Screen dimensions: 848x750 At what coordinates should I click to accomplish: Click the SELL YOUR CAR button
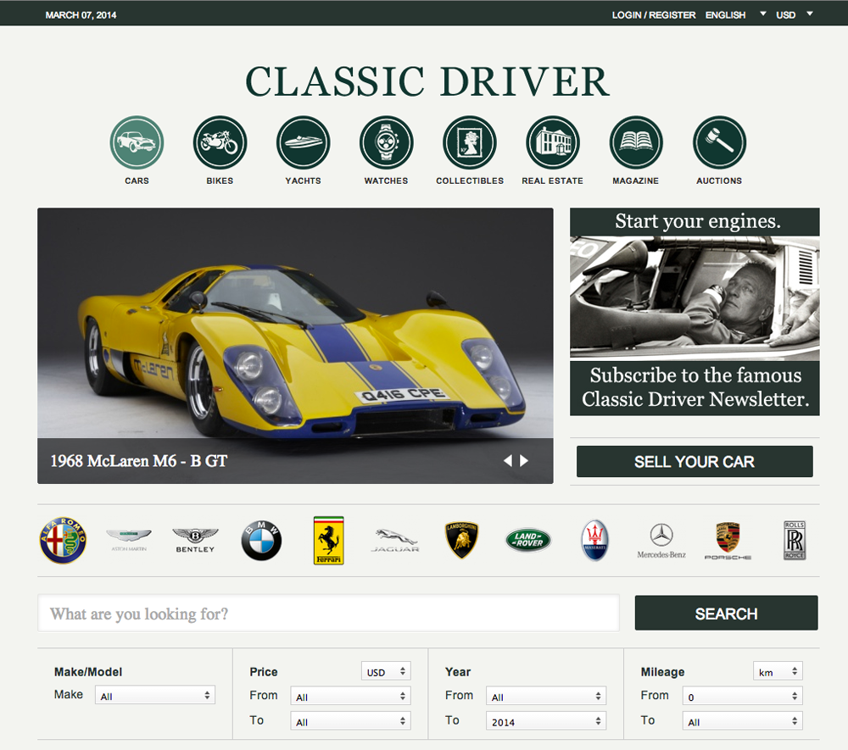coord(695,462)
